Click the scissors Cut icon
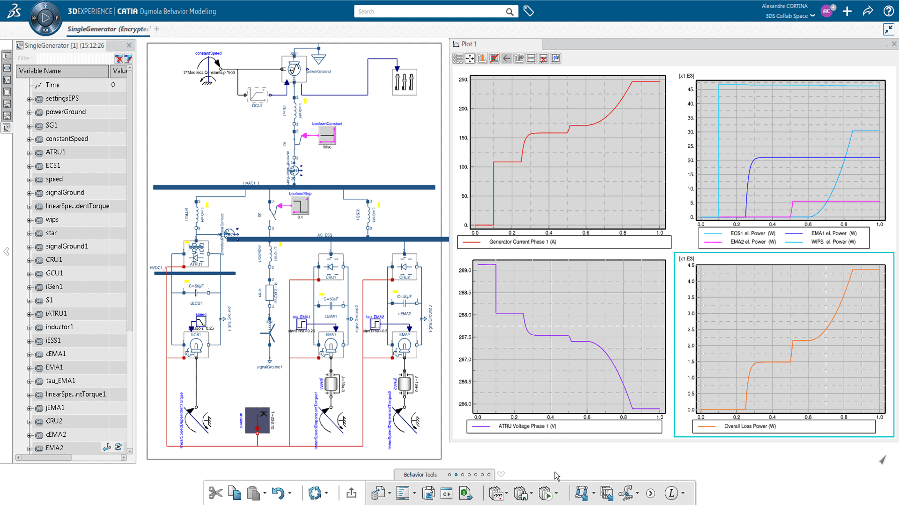 pyautogui.click(x=215, y=493)
